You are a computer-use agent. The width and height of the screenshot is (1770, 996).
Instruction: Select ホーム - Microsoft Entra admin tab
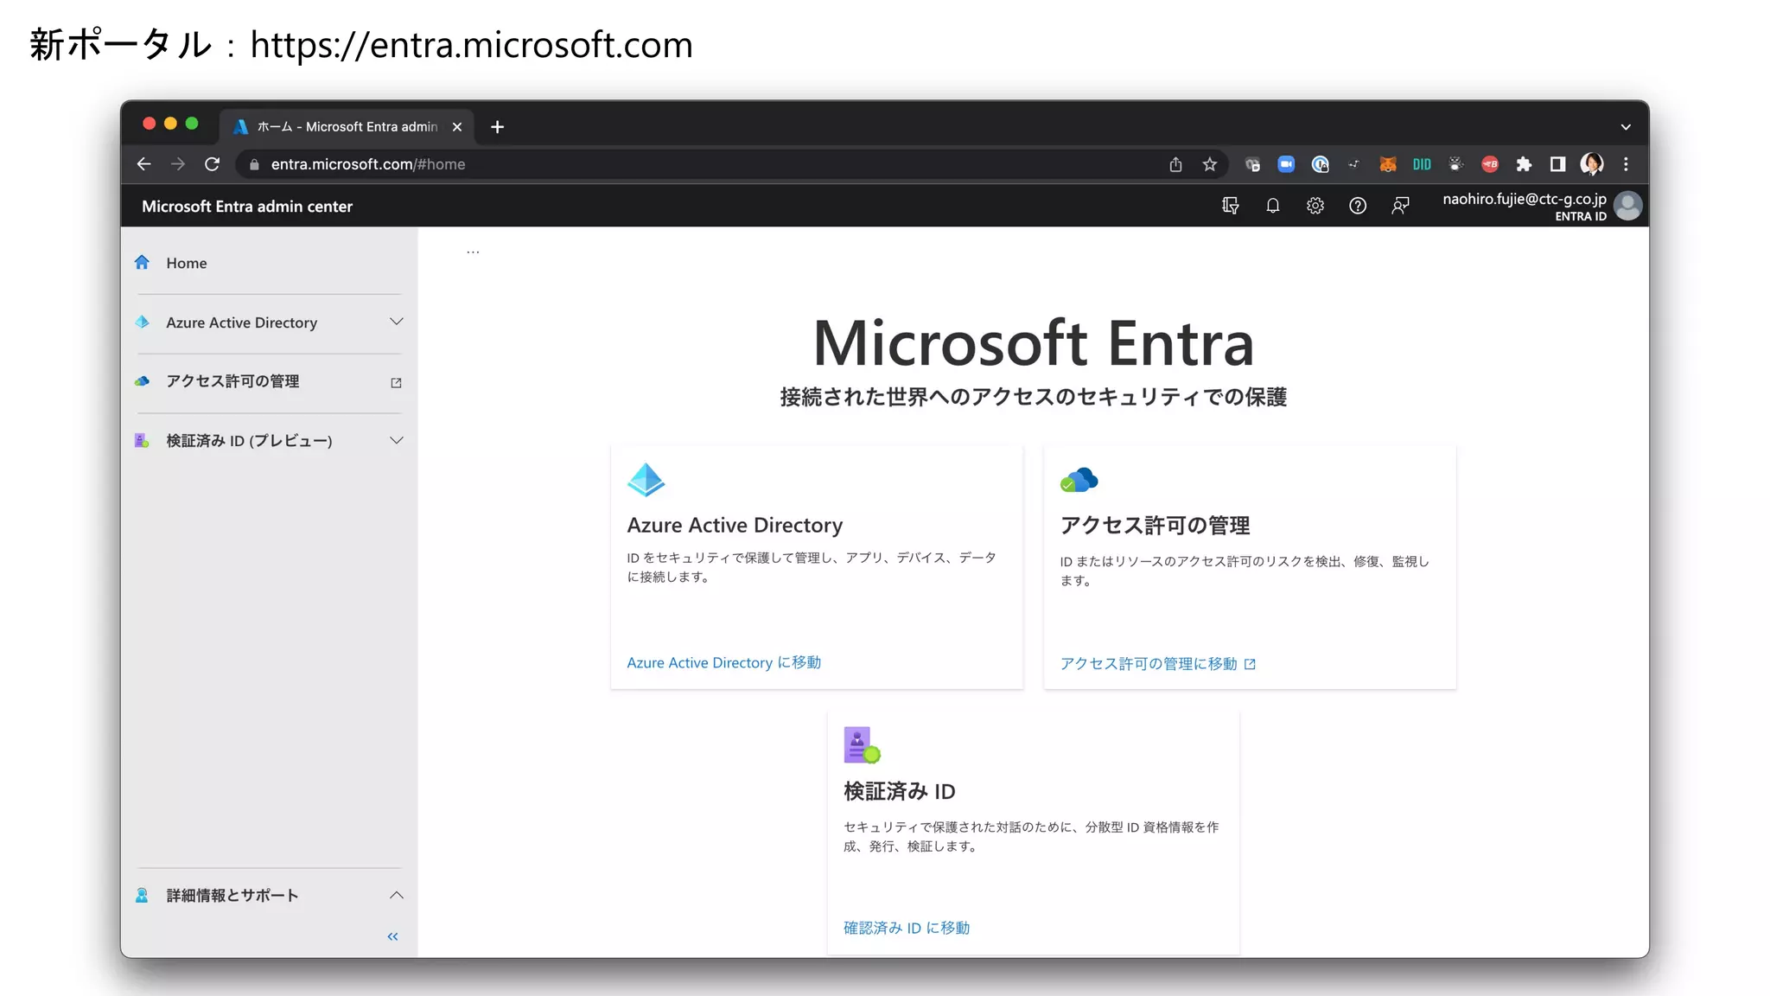coord(346,126)
